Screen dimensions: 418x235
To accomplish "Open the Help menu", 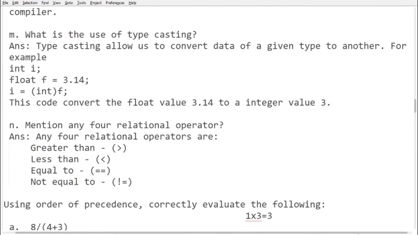I will coord(132,3).
